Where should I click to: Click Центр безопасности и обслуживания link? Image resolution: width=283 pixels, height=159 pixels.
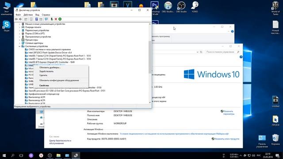[x=60, y=142]
